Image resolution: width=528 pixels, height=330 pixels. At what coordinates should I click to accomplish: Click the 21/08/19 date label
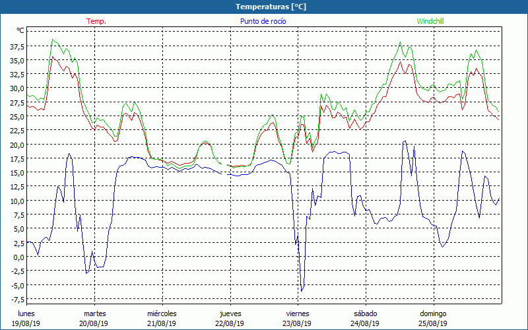[162, 323]
